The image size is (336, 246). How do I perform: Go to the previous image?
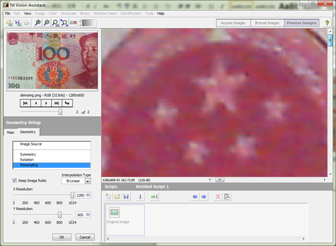tap(36, 103)
